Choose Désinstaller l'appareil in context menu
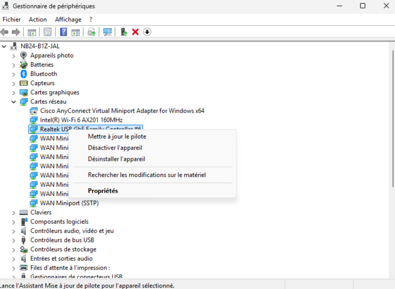Viewport: 395px width, 289px height. (x=116, y=159)
